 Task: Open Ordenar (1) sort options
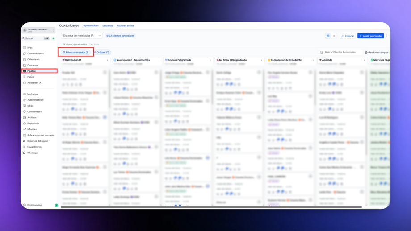coord(101,52)
